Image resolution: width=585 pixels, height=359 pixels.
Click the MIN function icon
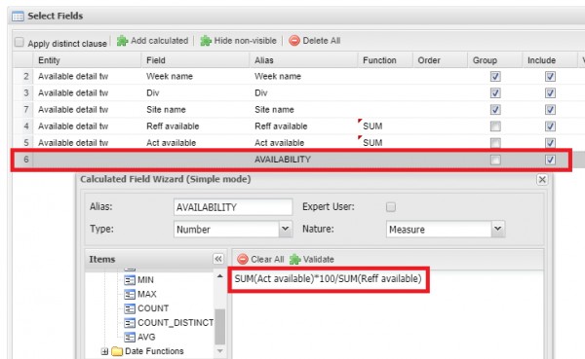point(129,280)
